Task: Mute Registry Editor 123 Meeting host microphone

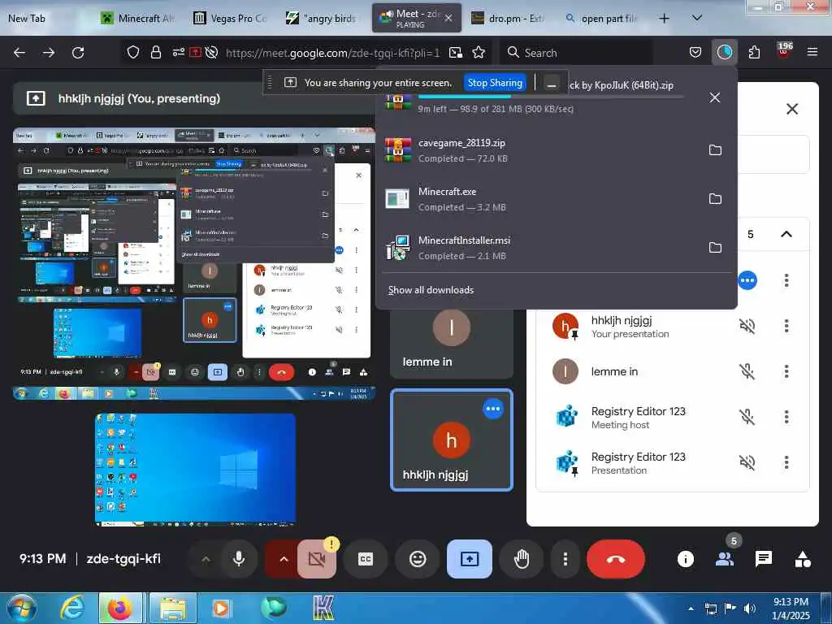Action: point(747,417)
